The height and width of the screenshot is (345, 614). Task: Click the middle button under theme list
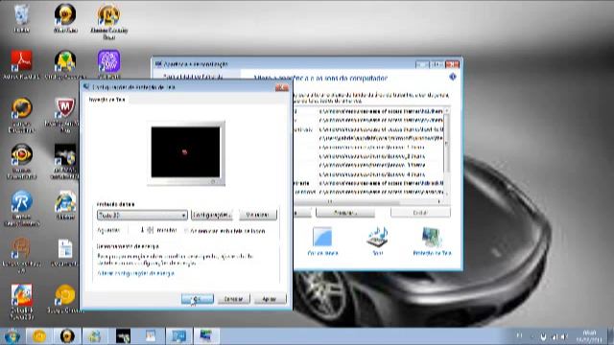pyautogui.click(x=345, y=213)
